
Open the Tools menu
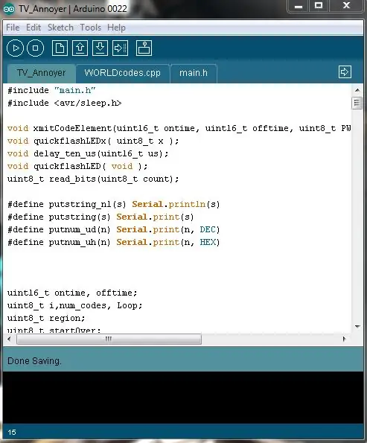(x=90, y=28)
